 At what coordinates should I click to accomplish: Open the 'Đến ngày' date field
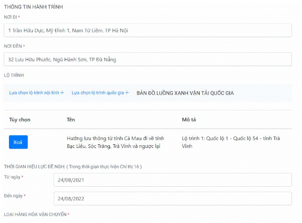coord(173,198)
